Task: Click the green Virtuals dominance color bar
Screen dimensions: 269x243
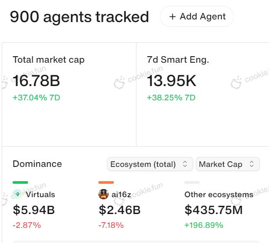Action: 20,182
